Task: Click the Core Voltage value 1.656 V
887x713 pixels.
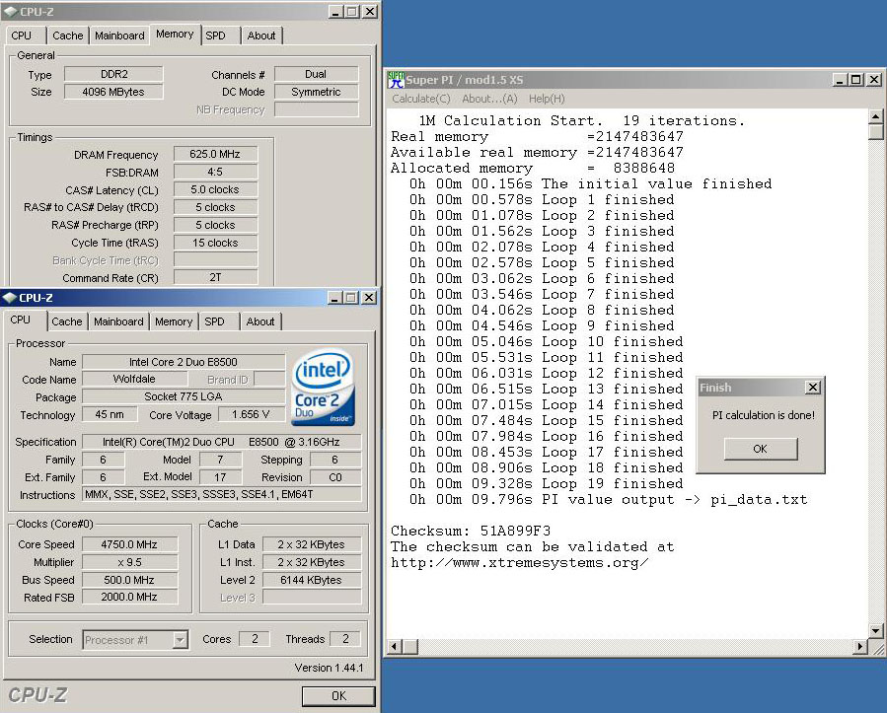Action: [252, 414]
